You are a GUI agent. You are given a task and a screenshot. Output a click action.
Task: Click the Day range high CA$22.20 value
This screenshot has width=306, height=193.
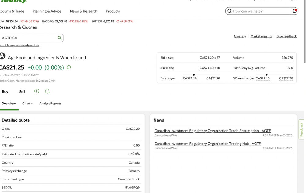tap(213, 78)
